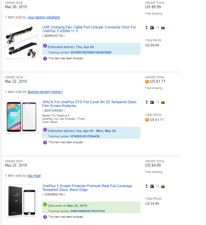This screenshot has height=225, width=206.
Task: Click the shipped box icon for the $9.99 order
Action: (x=152, y=28)
